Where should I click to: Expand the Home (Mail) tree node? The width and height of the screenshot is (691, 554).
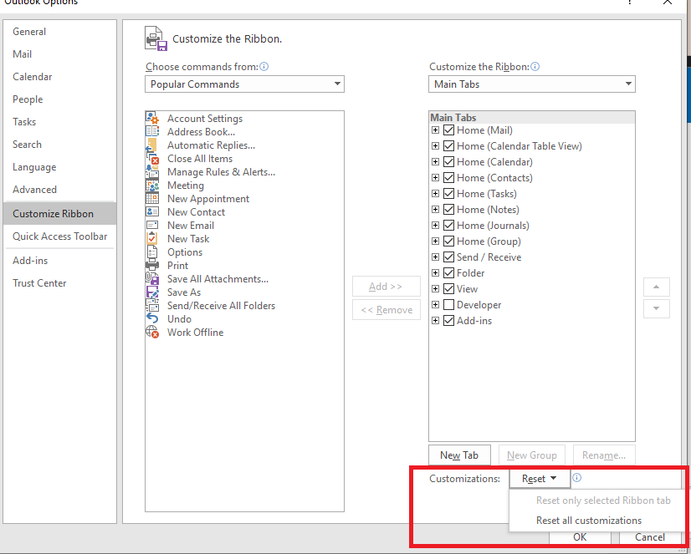(435, 130)
